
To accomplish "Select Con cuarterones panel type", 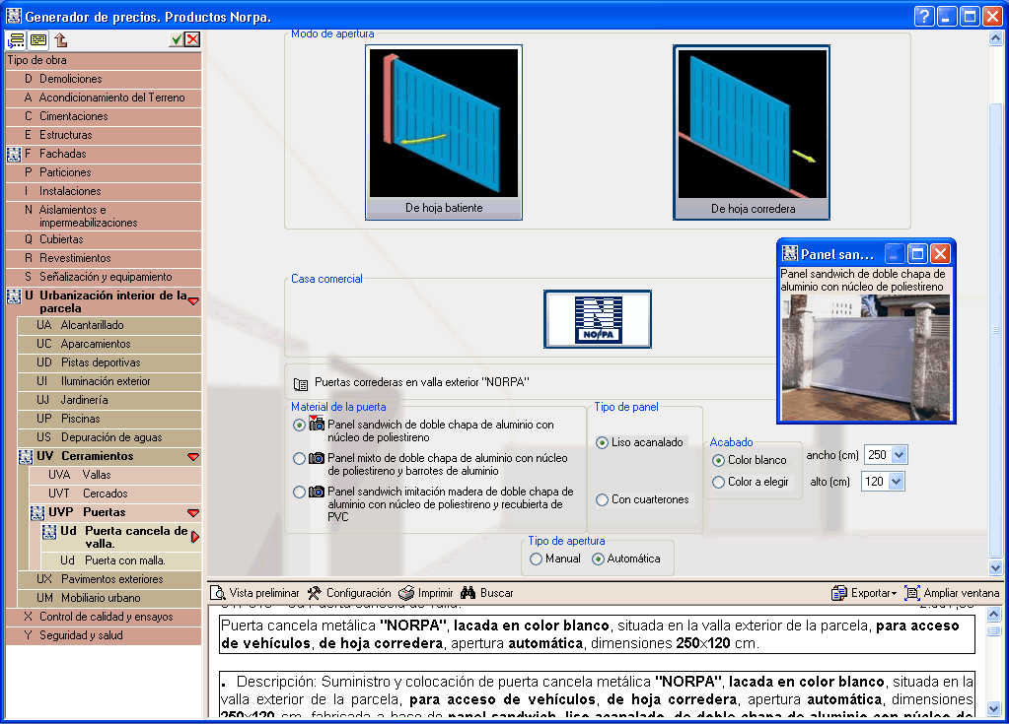I will coord(602,500).
